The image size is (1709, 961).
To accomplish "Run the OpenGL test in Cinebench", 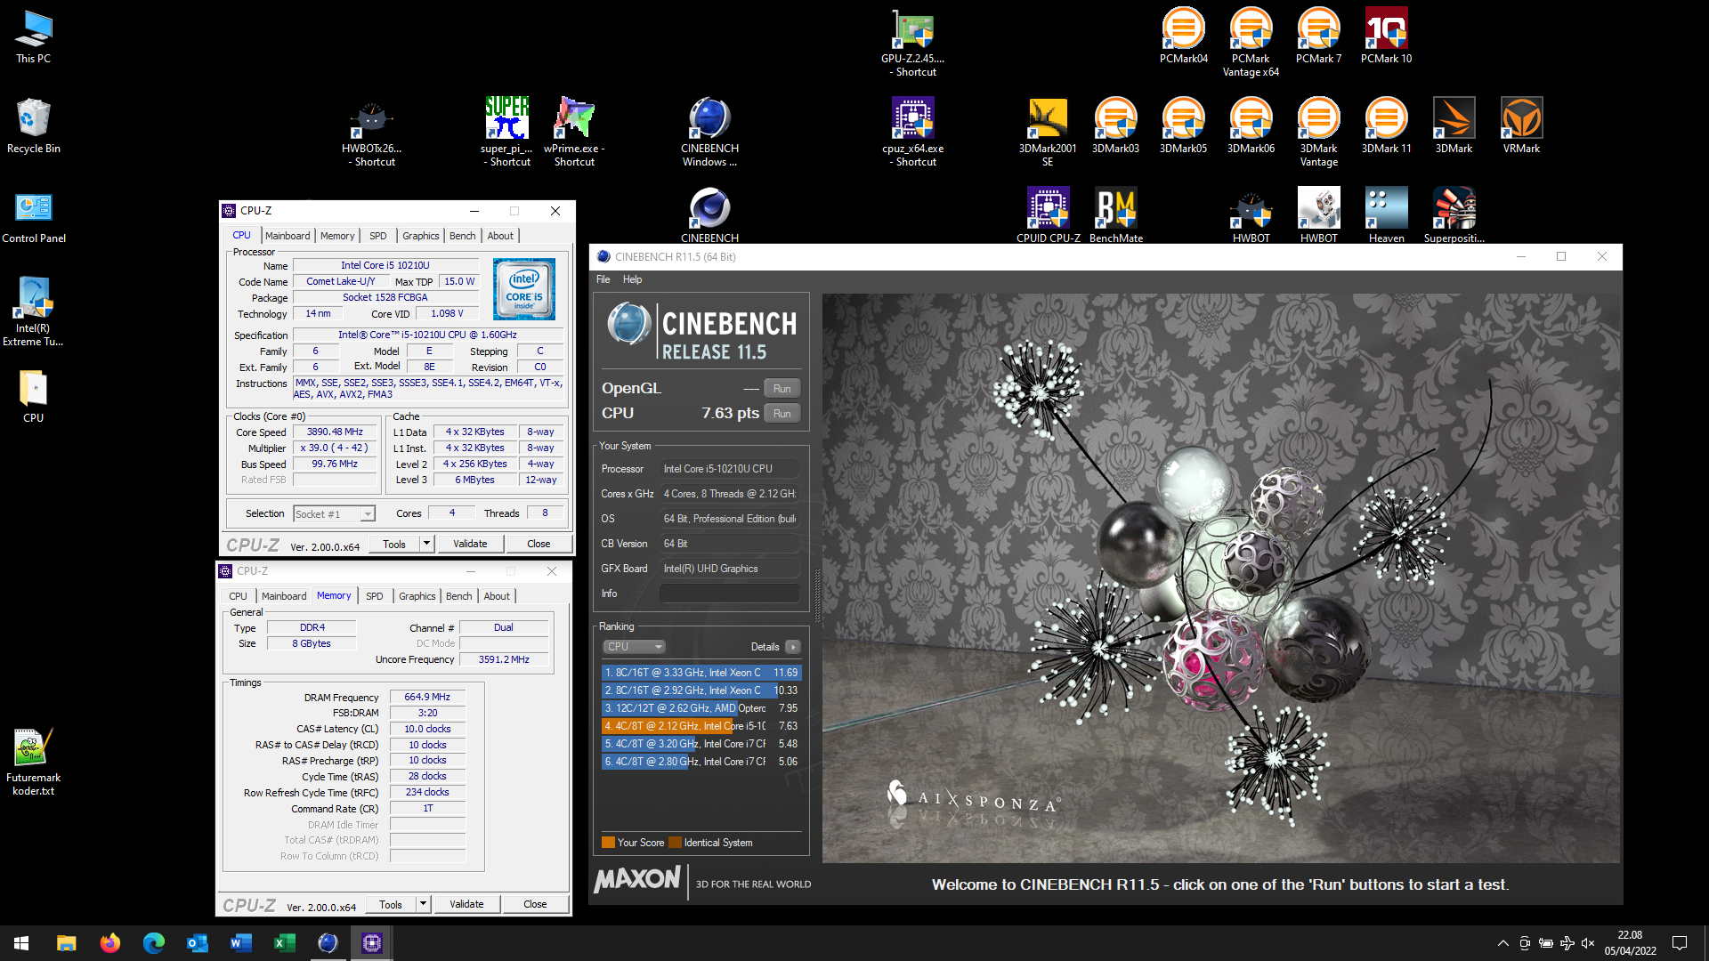I will [782, 389].
